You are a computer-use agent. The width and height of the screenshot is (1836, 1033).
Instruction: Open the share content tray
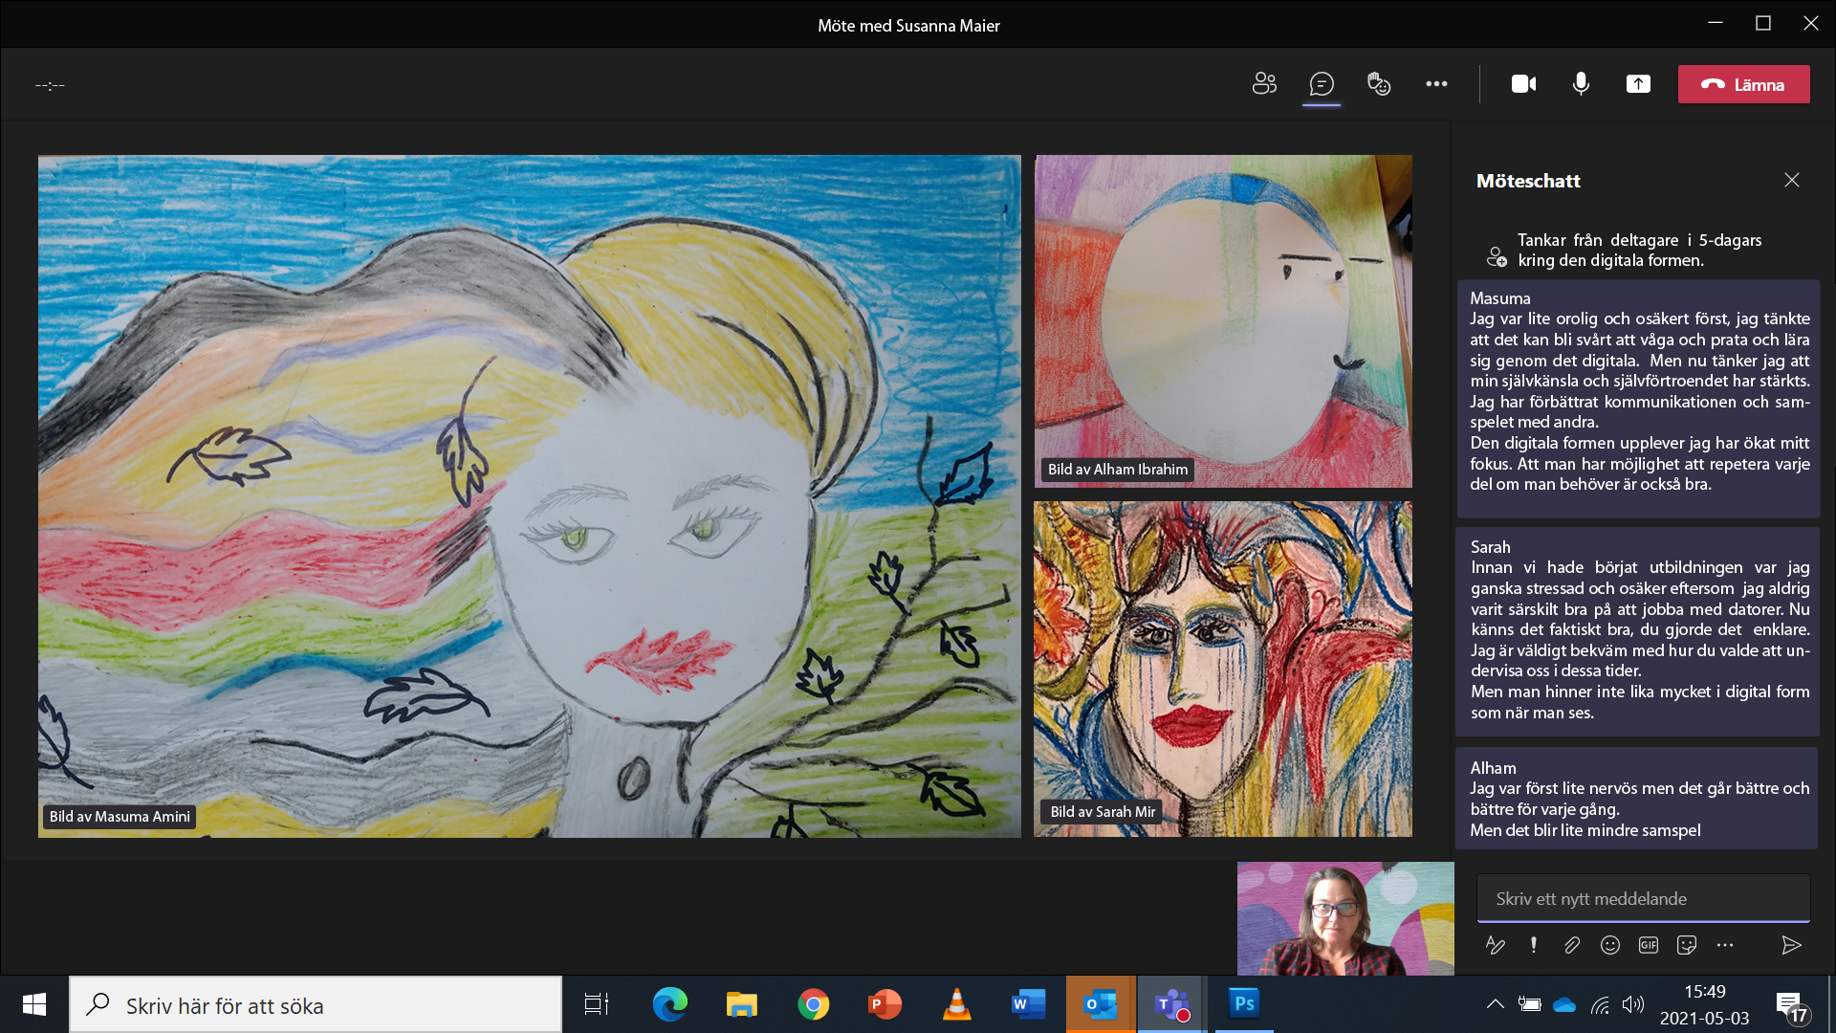[x=1638, y=84]
